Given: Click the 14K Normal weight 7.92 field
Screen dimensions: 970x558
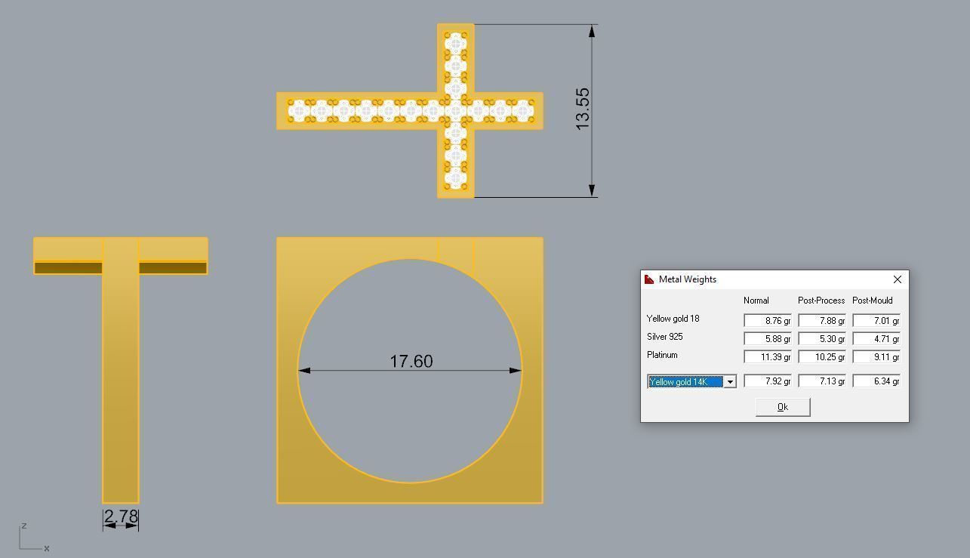Looking at the screenshot, I should point(768,381).
